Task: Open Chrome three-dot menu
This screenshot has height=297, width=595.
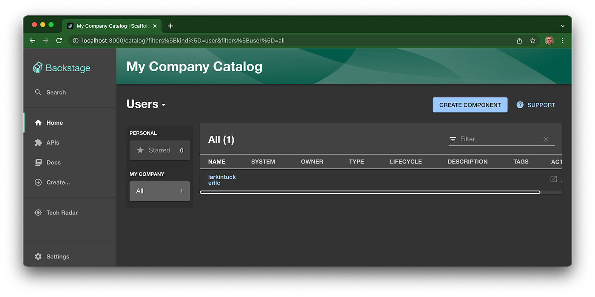Action: tap(563, 41)
